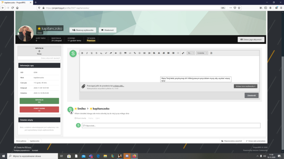284x159 pixels.
Task: Open Discord from the Windows taskbar
Action: click(127, 156)
